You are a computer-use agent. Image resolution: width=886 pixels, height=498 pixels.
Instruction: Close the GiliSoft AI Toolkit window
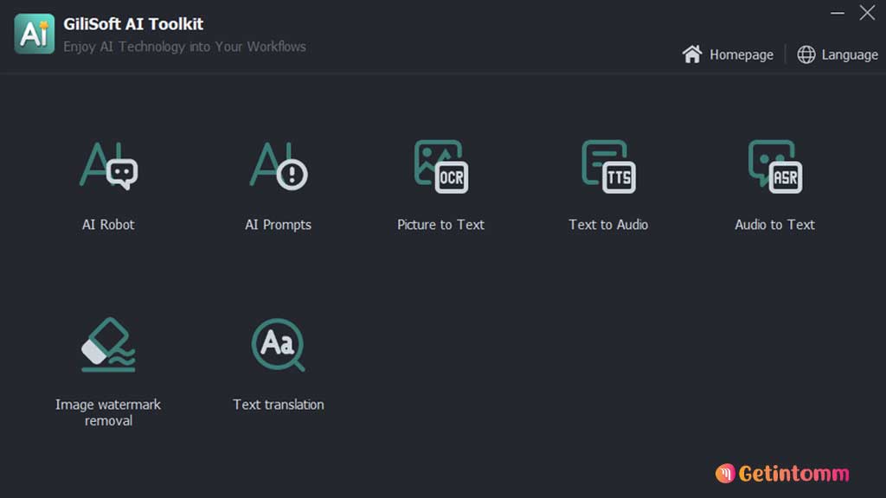pos(867,12)
